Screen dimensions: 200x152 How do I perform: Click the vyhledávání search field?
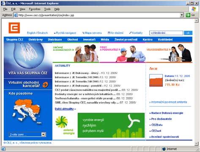pyautogui.click(x=166, y=33)
